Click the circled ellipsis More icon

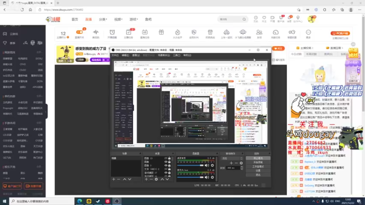[308, 32]
